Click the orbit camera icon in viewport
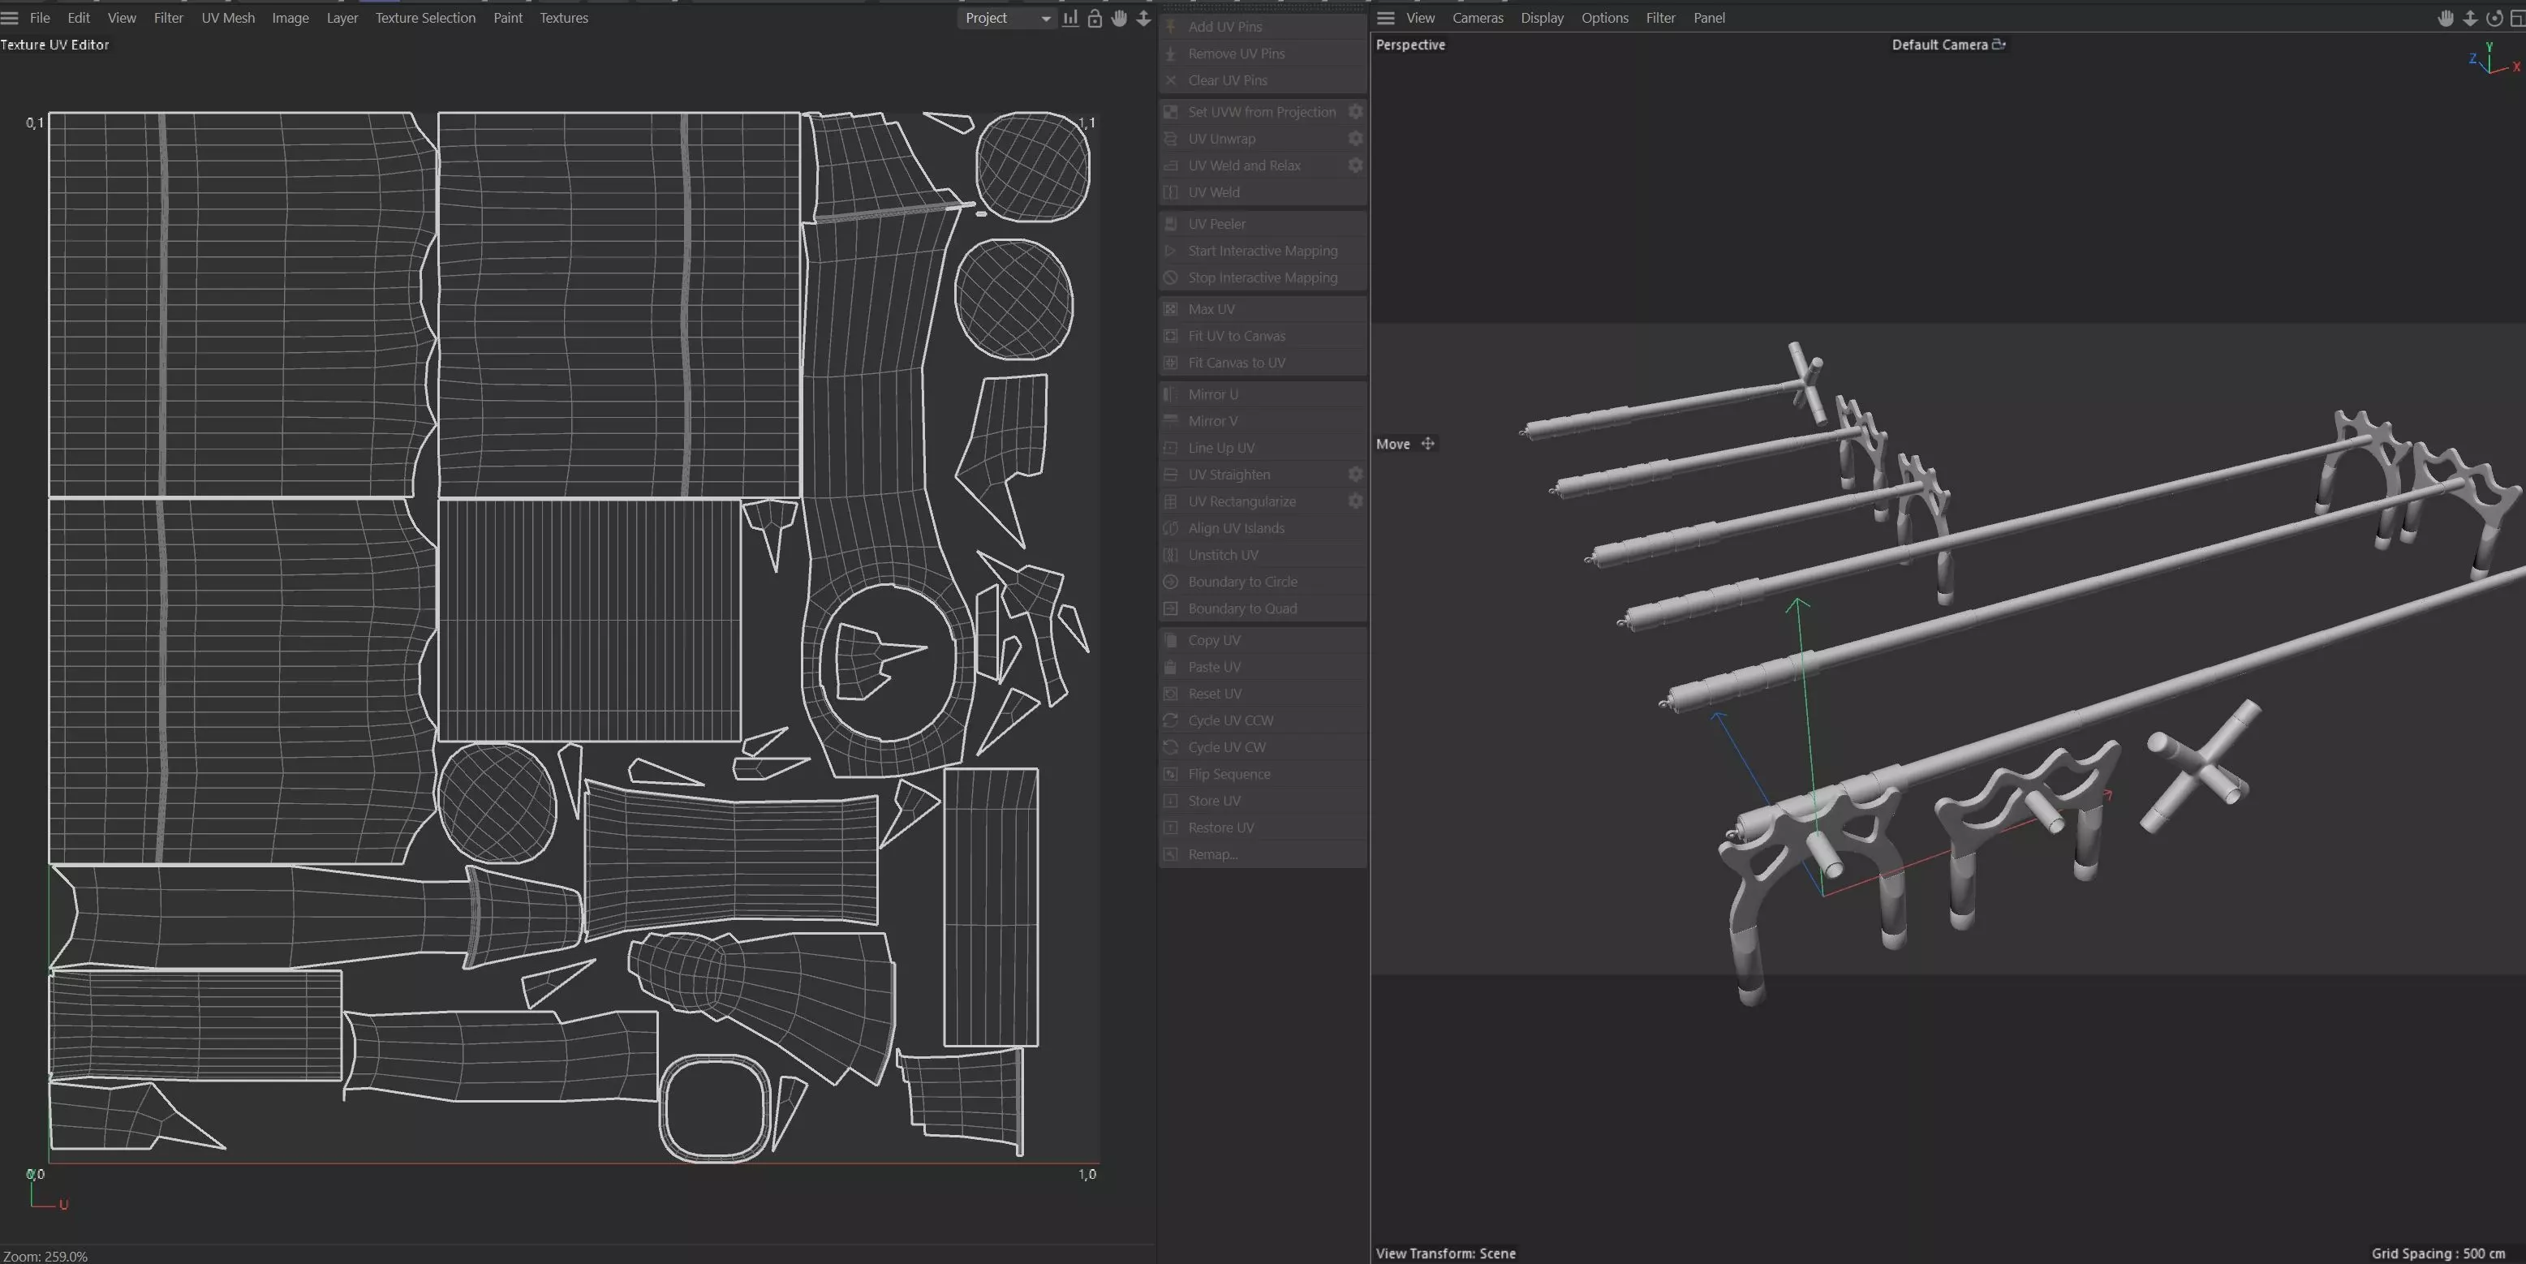The image size is (2526, 1264). tap(2494, 19)
